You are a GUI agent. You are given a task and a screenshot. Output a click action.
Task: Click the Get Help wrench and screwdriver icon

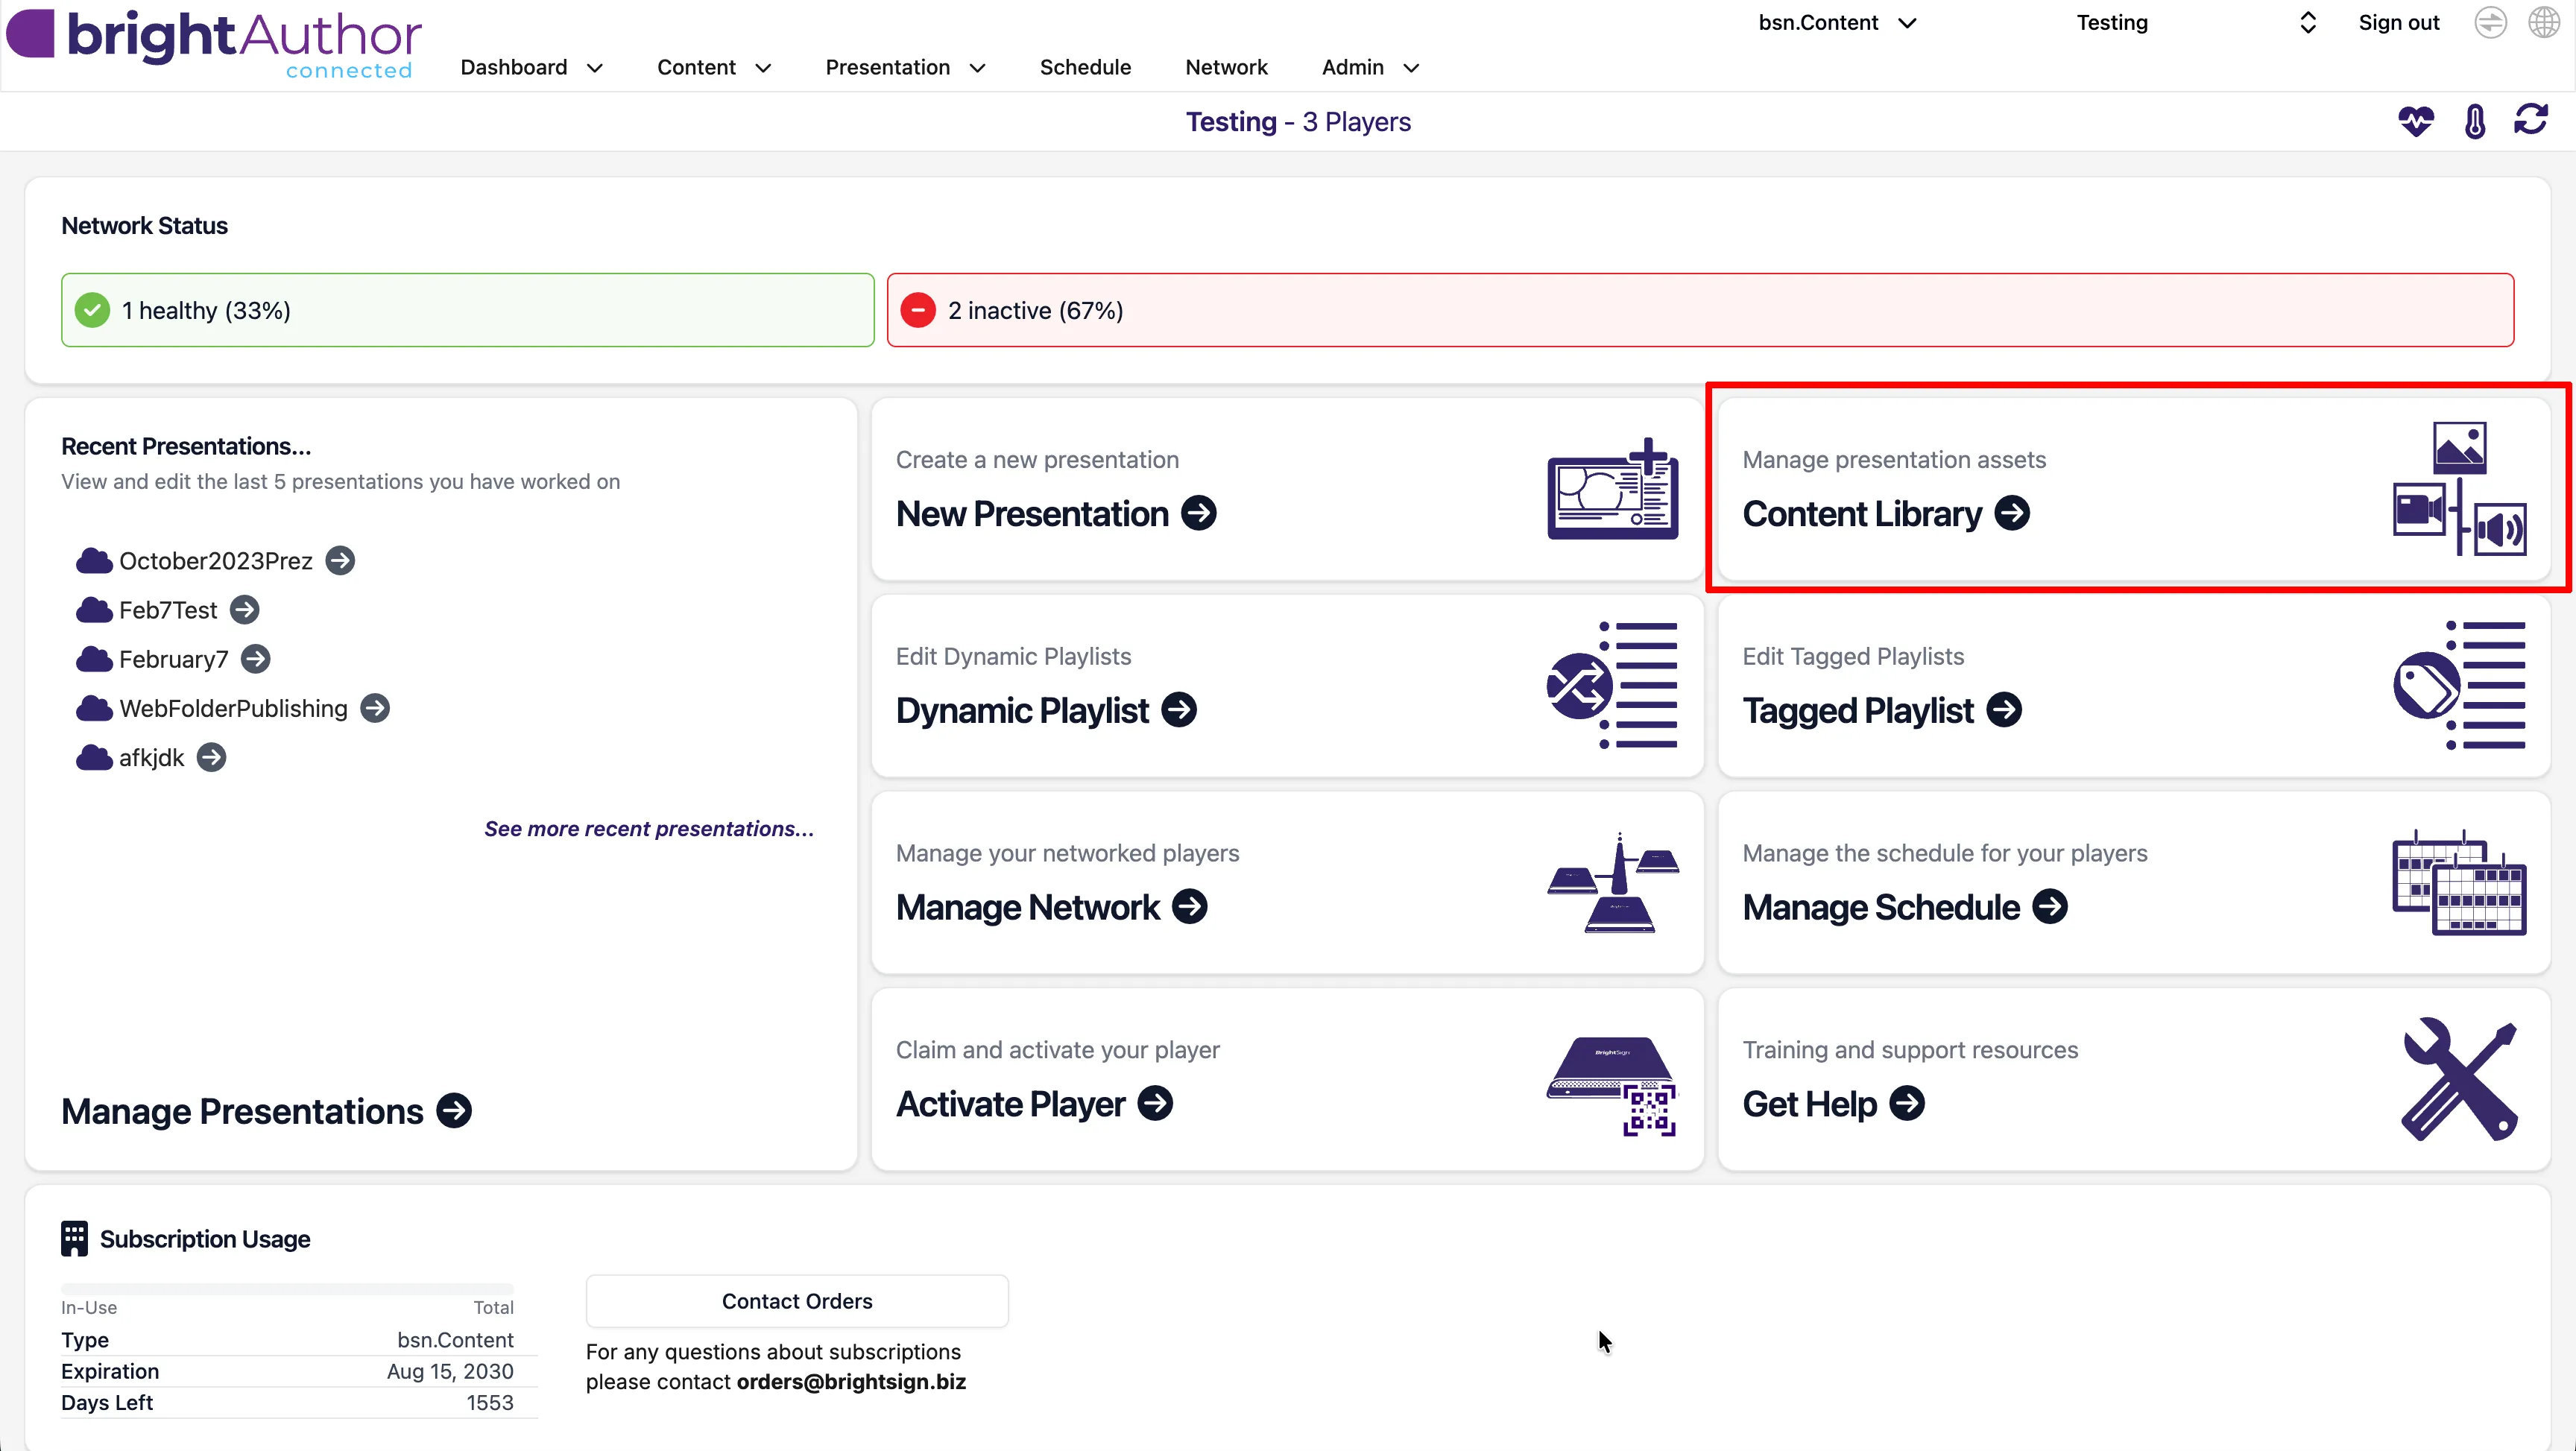(2459, 1079)
